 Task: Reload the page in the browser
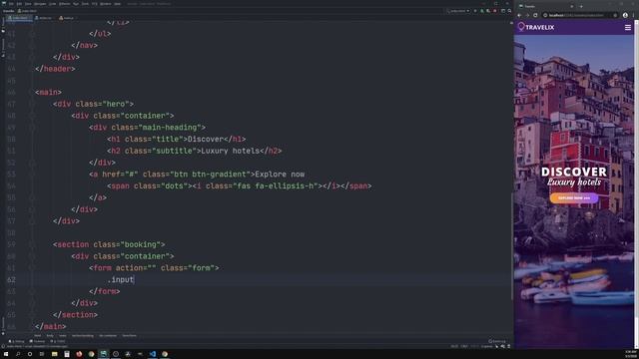(x=535, y=15)
